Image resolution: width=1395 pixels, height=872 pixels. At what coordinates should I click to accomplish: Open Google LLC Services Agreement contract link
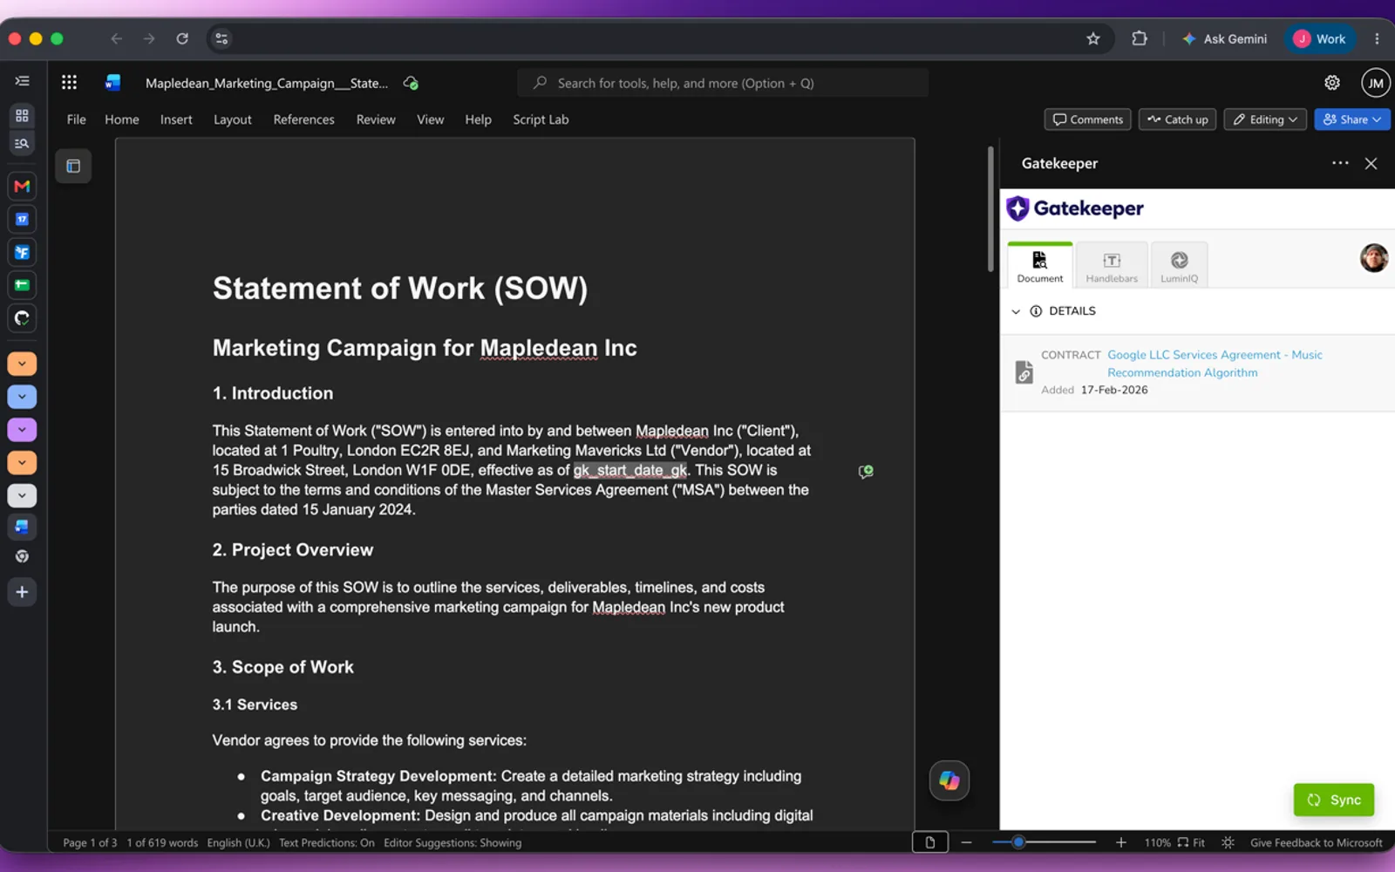tap(1215, 364)
